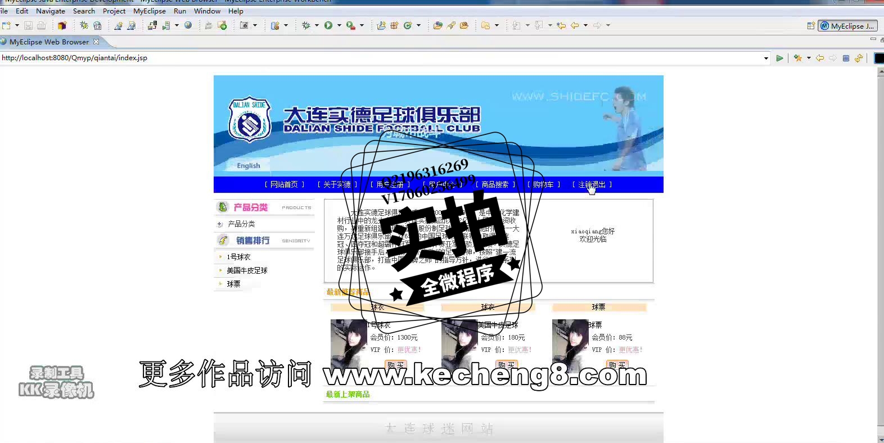The height and width of the screenshot is (443, 884).
Task: Open Run configurations dropdown arrow
Action: [x=339, y=25]
